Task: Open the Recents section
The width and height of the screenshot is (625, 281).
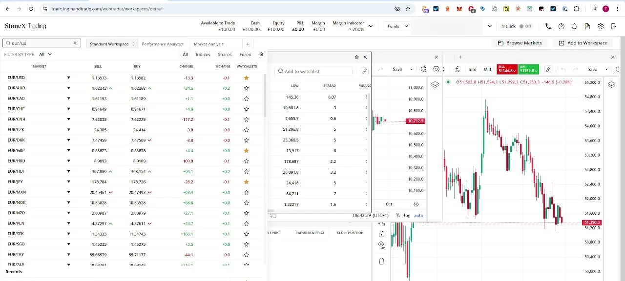Action: (14, 272)
